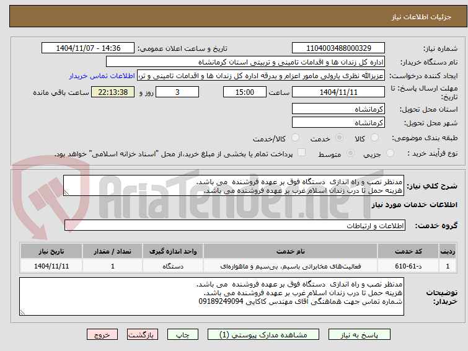
Task: Click the توضیحات خریدار resize handle
Action: tap(22, 312)
